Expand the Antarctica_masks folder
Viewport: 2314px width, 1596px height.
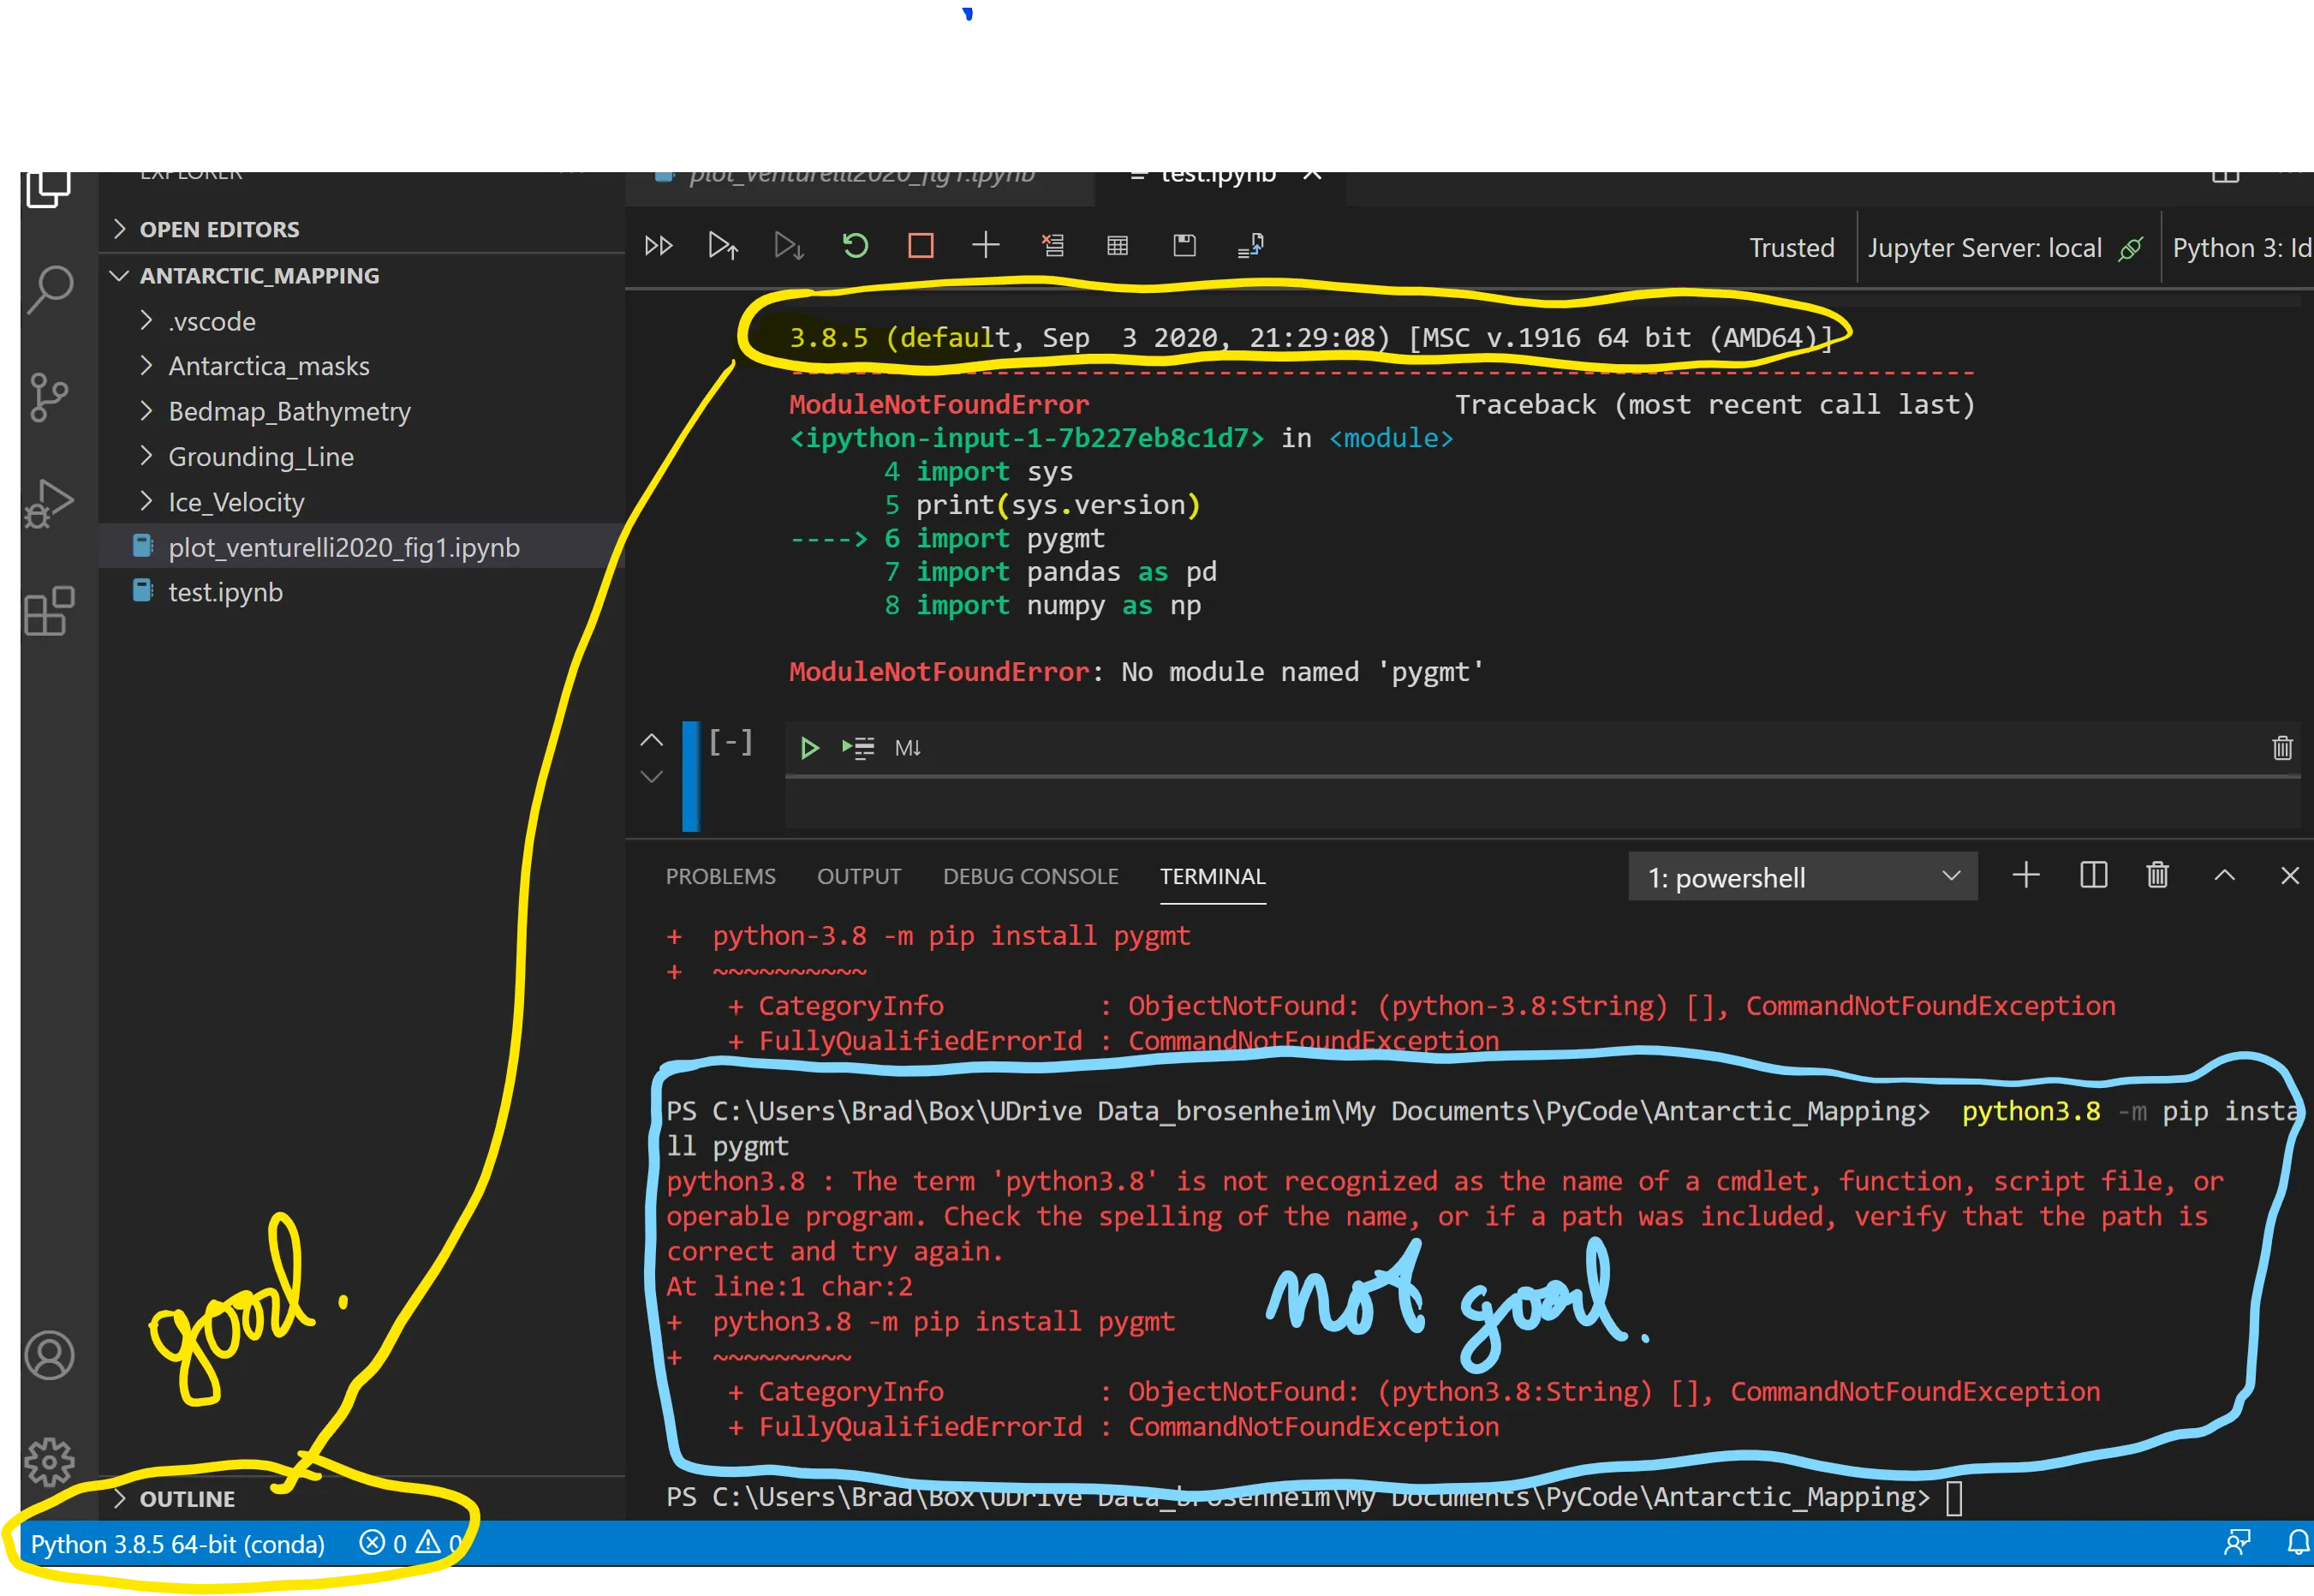point(268,366)
